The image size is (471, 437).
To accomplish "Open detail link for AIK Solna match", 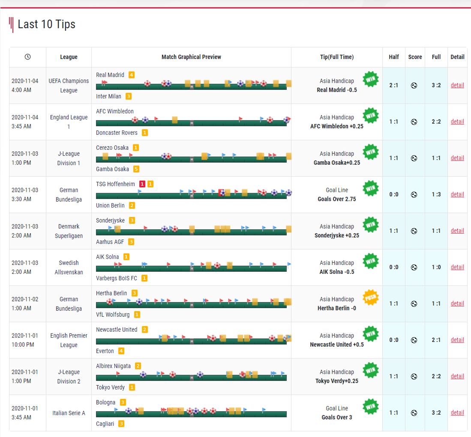I will point(457,267).
